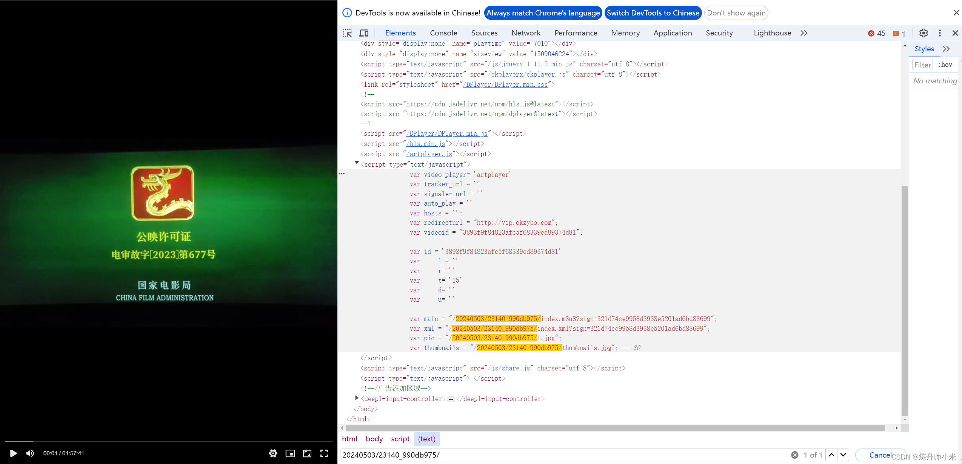Select script in breadcrumb bar
Screen dimensions: 962x464
pos(400,439)
